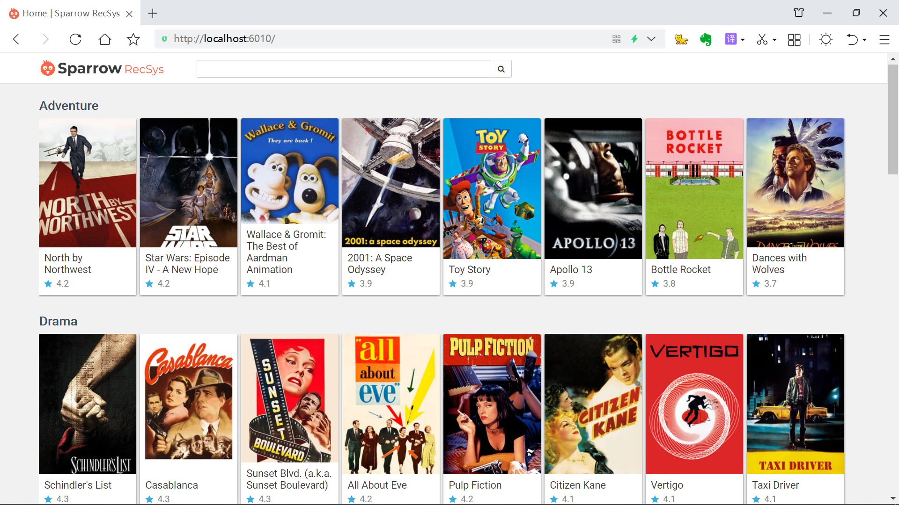Focus the movie search input field
Viewport: 899px width, 505px height.
(x=344, y=69)
